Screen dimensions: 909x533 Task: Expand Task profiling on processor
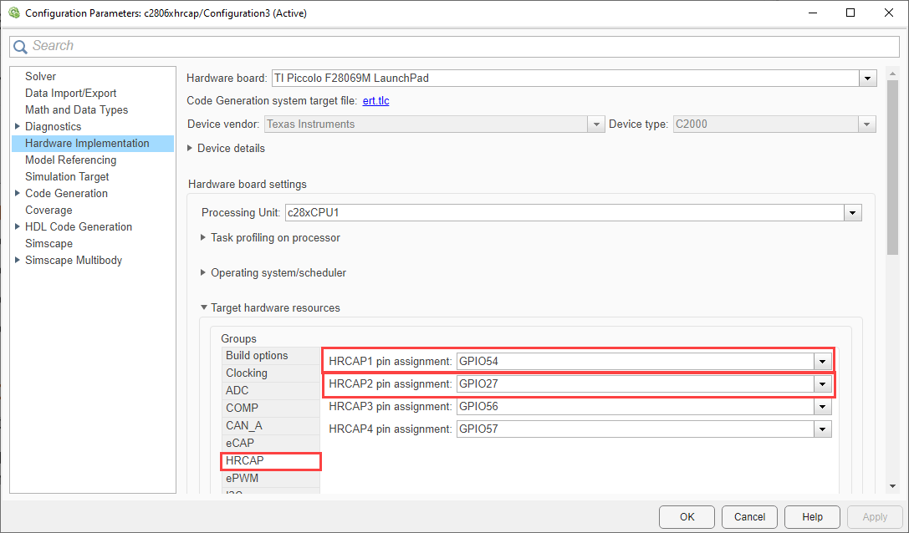(204, 238)
